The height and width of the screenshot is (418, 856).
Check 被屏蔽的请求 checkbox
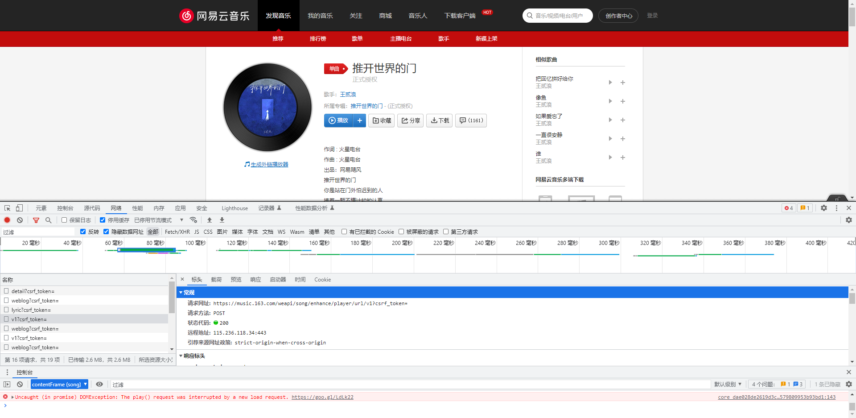pyautogui.click(x=401, y=232)
